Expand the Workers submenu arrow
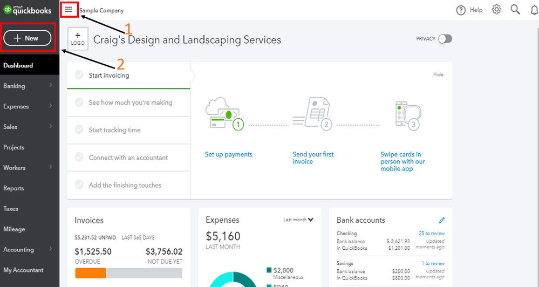 51,167
